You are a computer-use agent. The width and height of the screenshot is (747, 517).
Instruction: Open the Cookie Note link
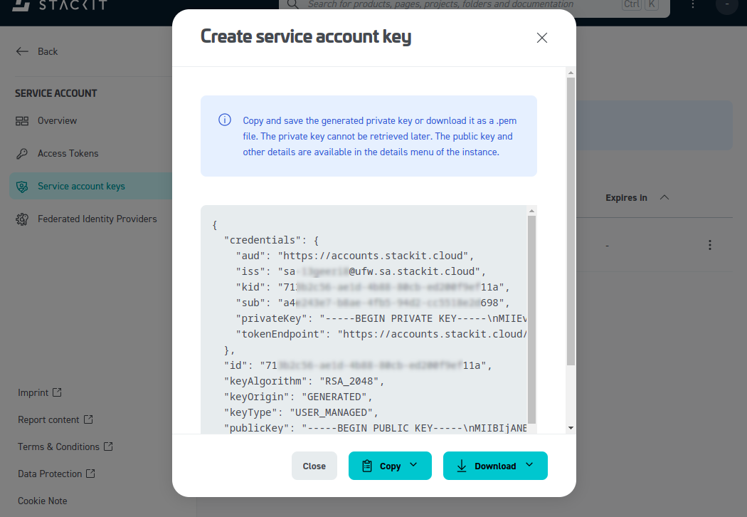(43, 501)
